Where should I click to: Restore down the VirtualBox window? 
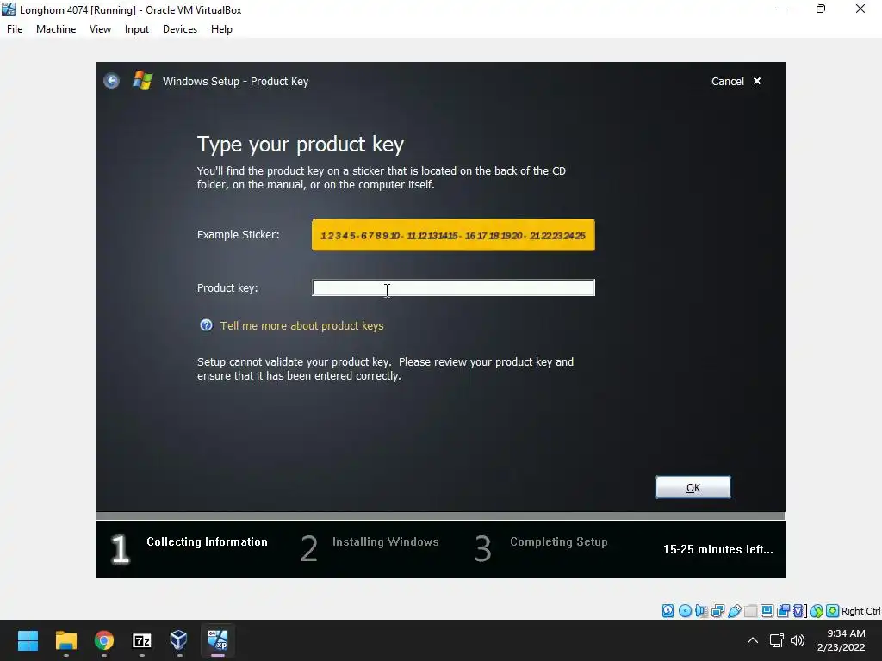[x=821, y=9]
